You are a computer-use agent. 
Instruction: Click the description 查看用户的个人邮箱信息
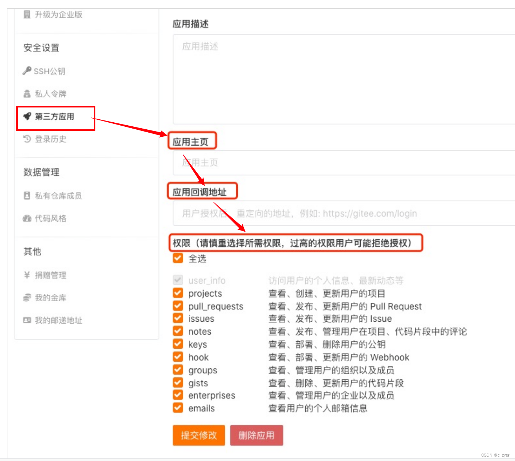318,408
